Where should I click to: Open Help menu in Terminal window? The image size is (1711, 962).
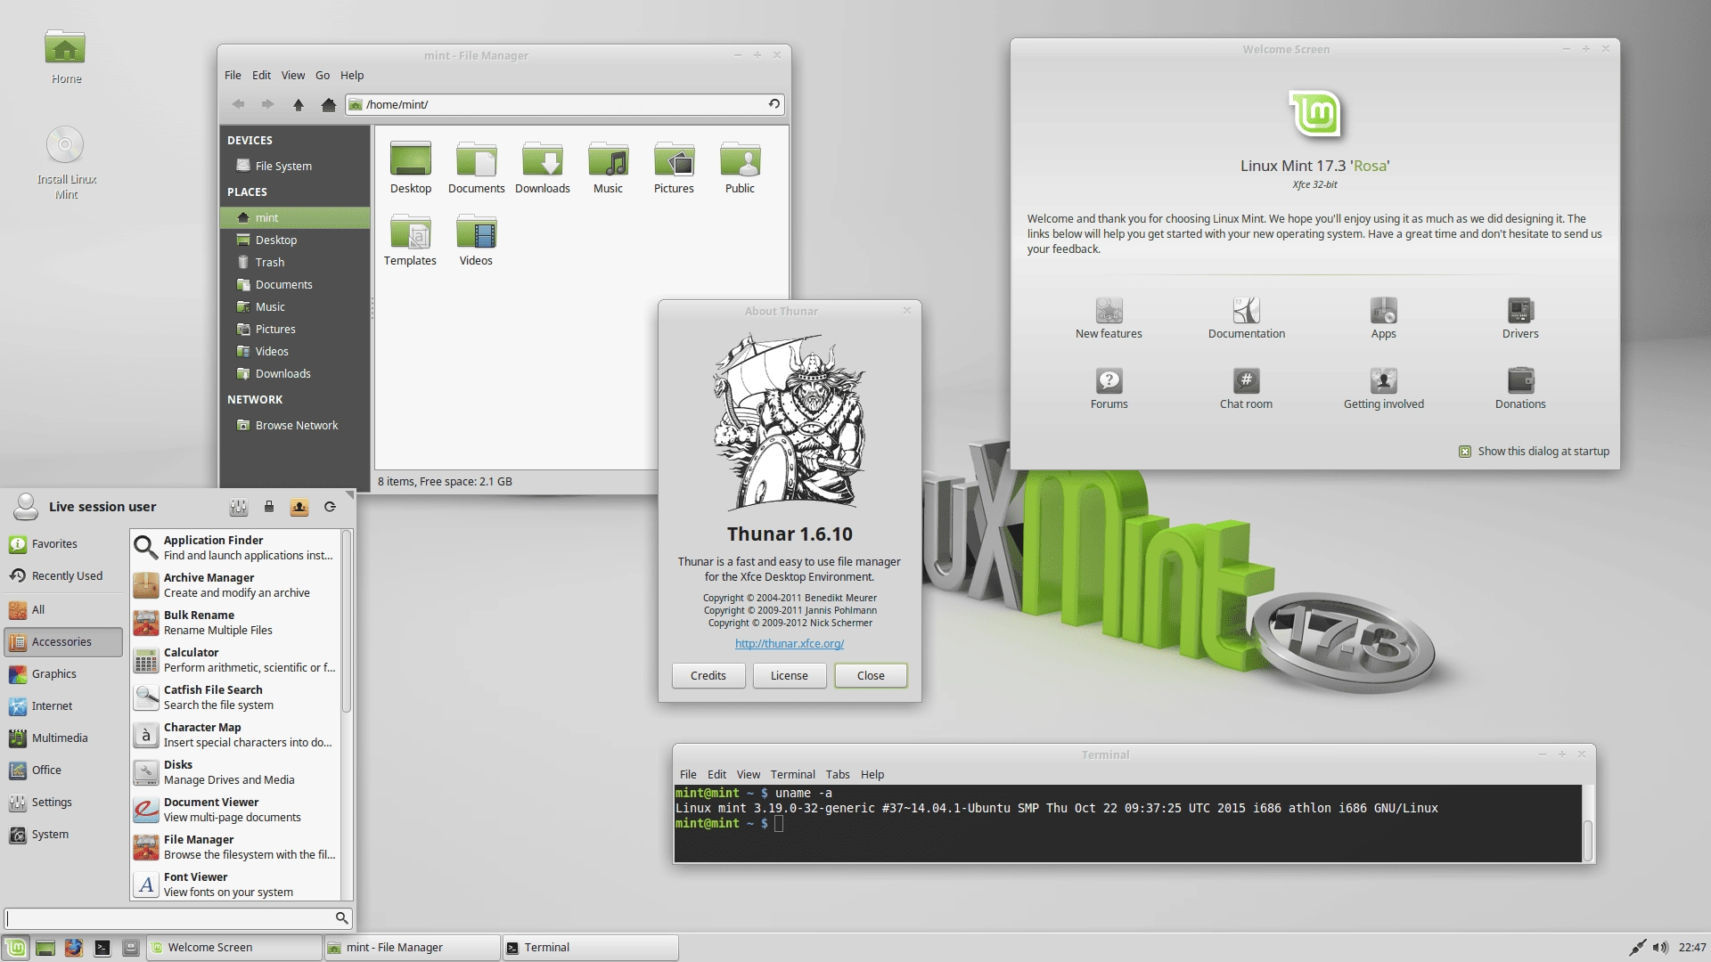pyautogui.click(x=872, y=775)
